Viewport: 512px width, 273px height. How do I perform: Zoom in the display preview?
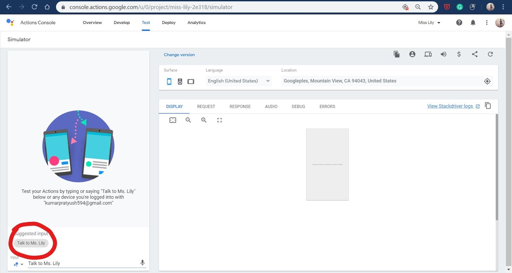[x=204, y=120]
